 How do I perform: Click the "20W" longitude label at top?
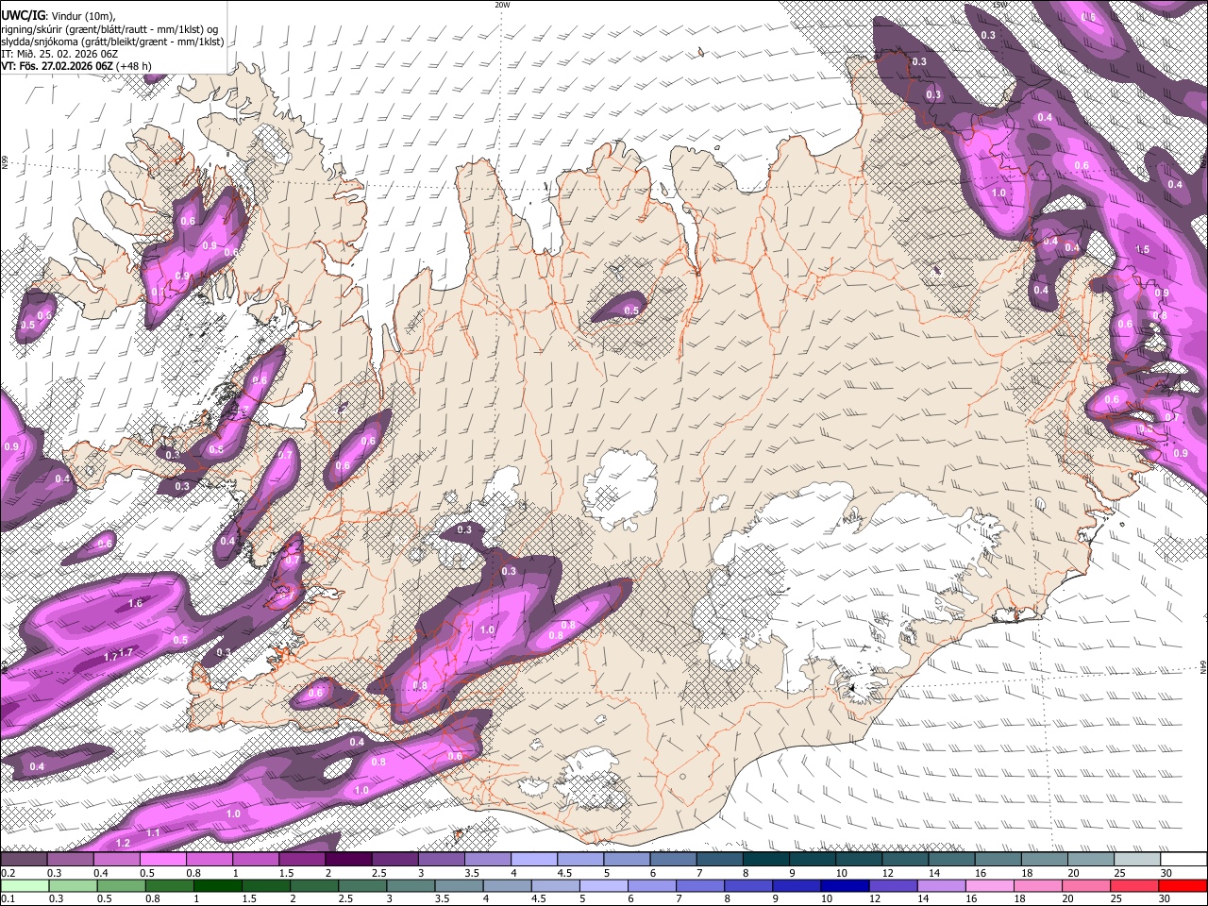click(x=502, y=5)
